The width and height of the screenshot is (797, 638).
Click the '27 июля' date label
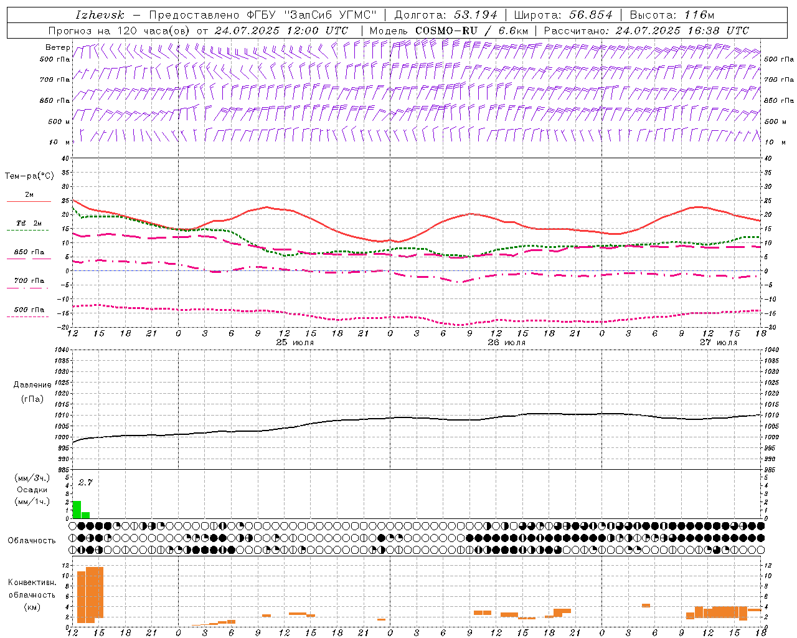pyautogui.click(x=719, y=343)
